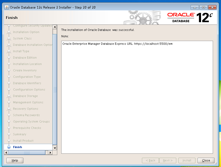
Task: Click the disabled Install button
Action: pos(187,160)
